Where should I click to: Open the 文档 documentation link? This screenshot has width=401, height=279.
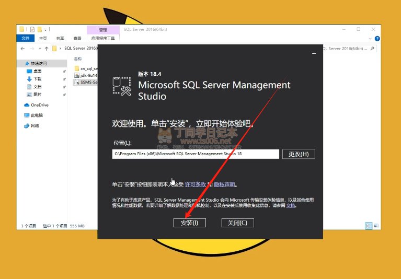[x=291, y=205]
